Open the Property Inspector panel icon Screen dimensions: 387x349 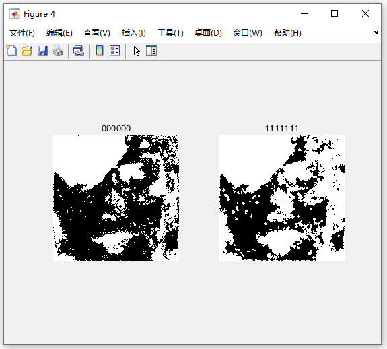click(x=151, y=51)
